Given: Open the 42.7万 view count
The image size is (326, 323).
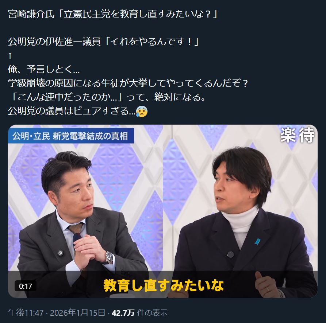Looking at the screenshot, I should click(x=123, y=313).
